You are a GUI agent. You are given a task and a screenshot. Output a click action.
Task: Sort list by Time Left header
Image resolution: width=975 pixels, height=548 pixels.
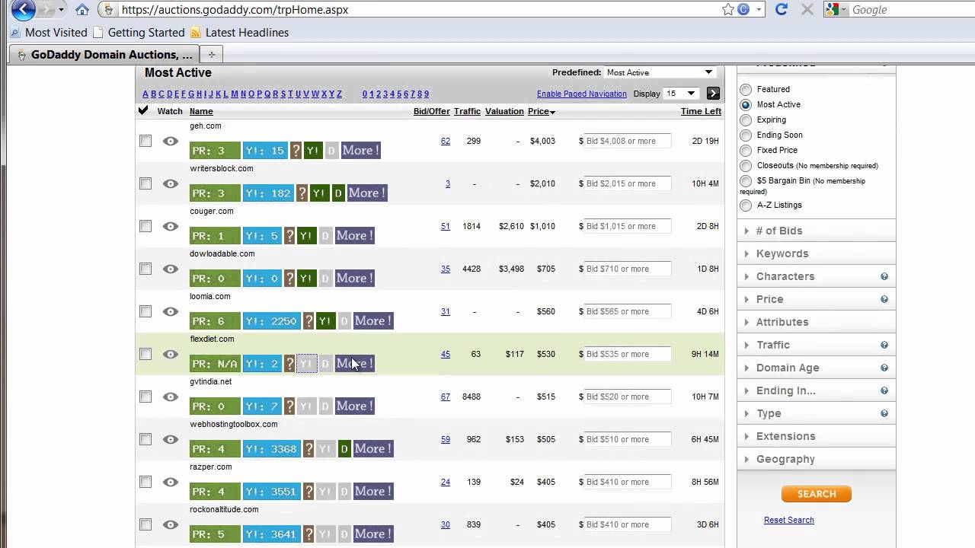[x=701, y=111]
